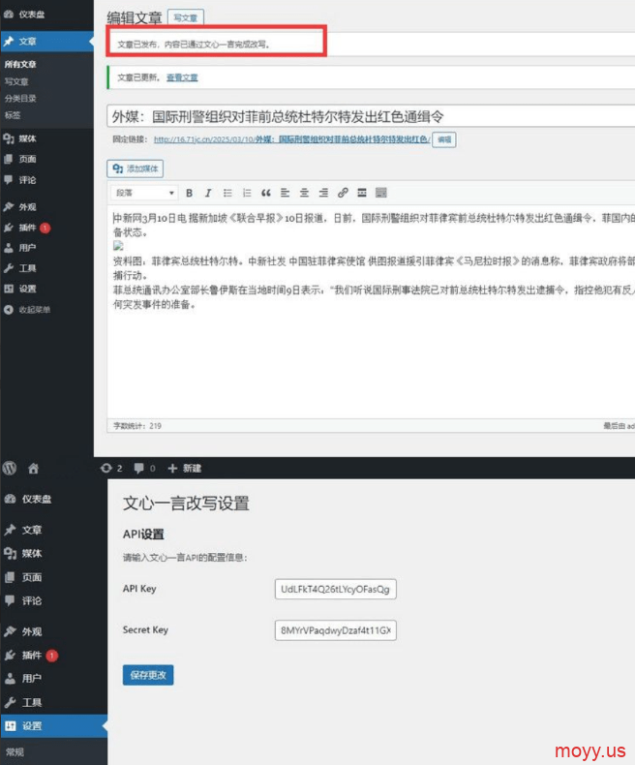The height and width of the screenshot is (765, 635).
Task: Open 评论 in the lower sidebar
Action: click(53, 600)
